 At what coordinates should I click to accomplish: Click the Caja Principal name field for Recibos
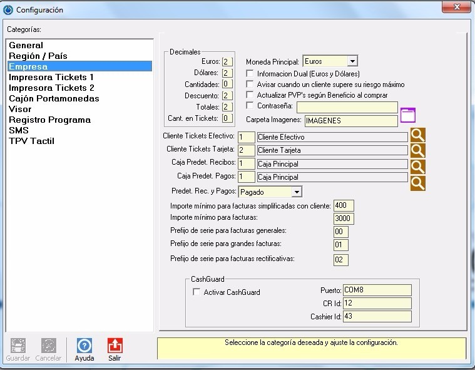[332, 164]
